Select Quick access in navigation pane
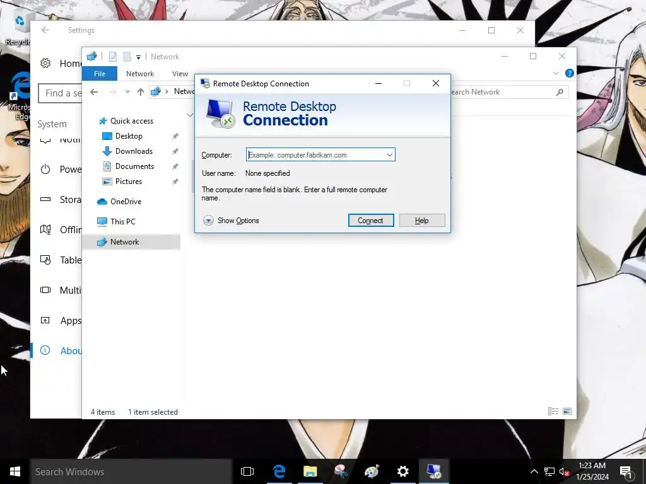 coord(131,121)
